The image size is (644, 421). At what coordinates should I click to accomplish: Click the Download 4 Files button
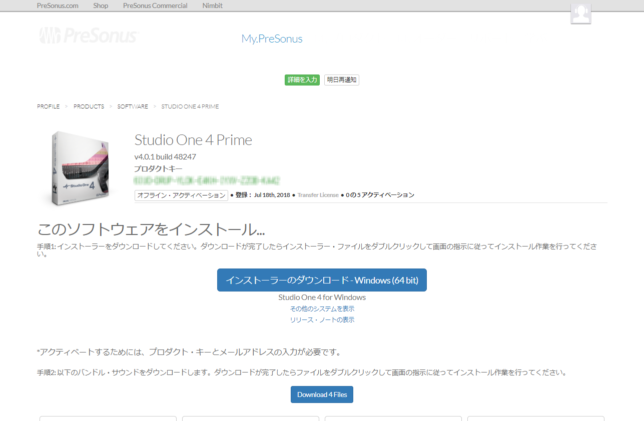(x=322, y=394)
